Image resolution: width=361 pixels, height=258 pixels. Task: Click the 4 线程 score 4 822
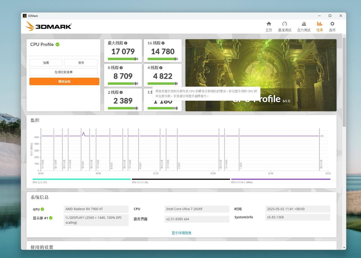pos(163,76)
